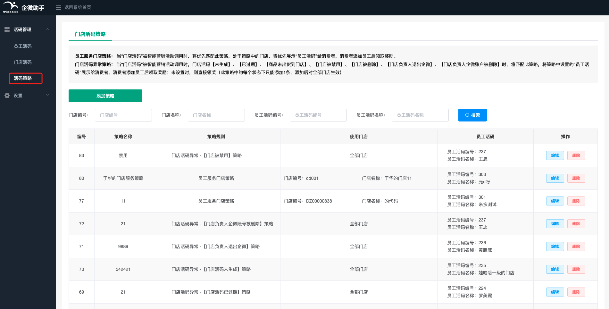609x309 pixels.
Task: Click 门店编号：cd001 cell
Action: coord(301,178)
